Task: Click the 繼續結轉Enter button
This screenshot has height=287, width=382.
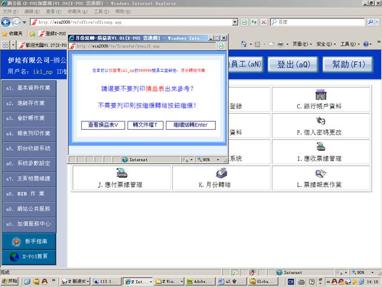Action: click(191, 125)
